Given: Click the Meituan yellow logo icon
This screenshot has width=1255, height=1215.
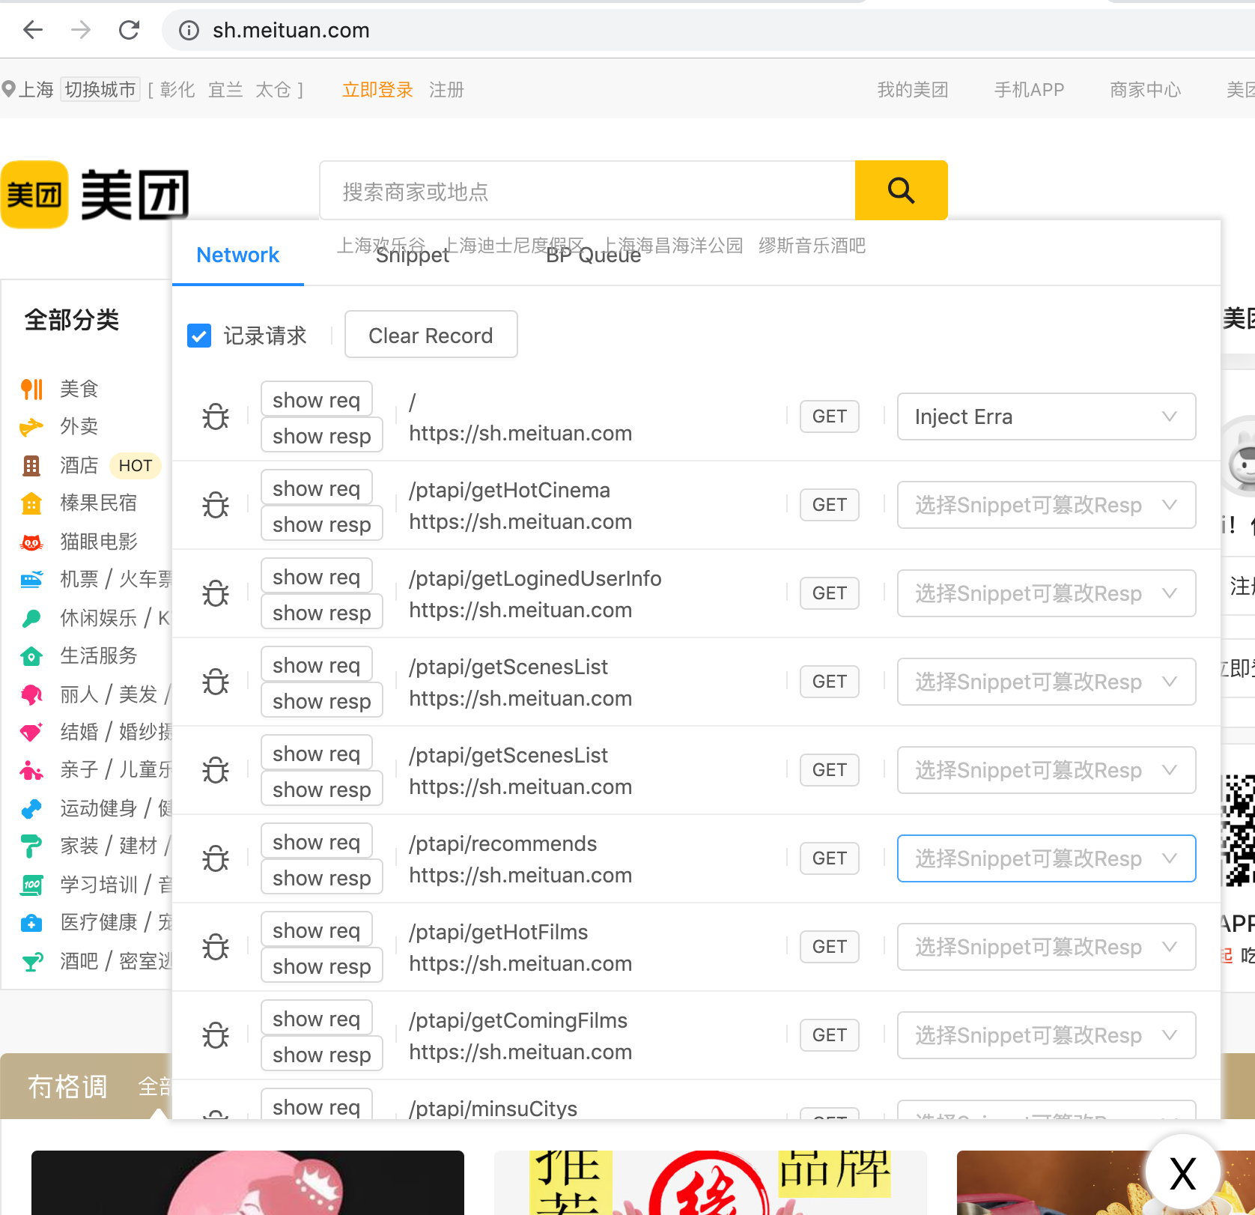Looking at the screenshot, I should coord(34,195).
